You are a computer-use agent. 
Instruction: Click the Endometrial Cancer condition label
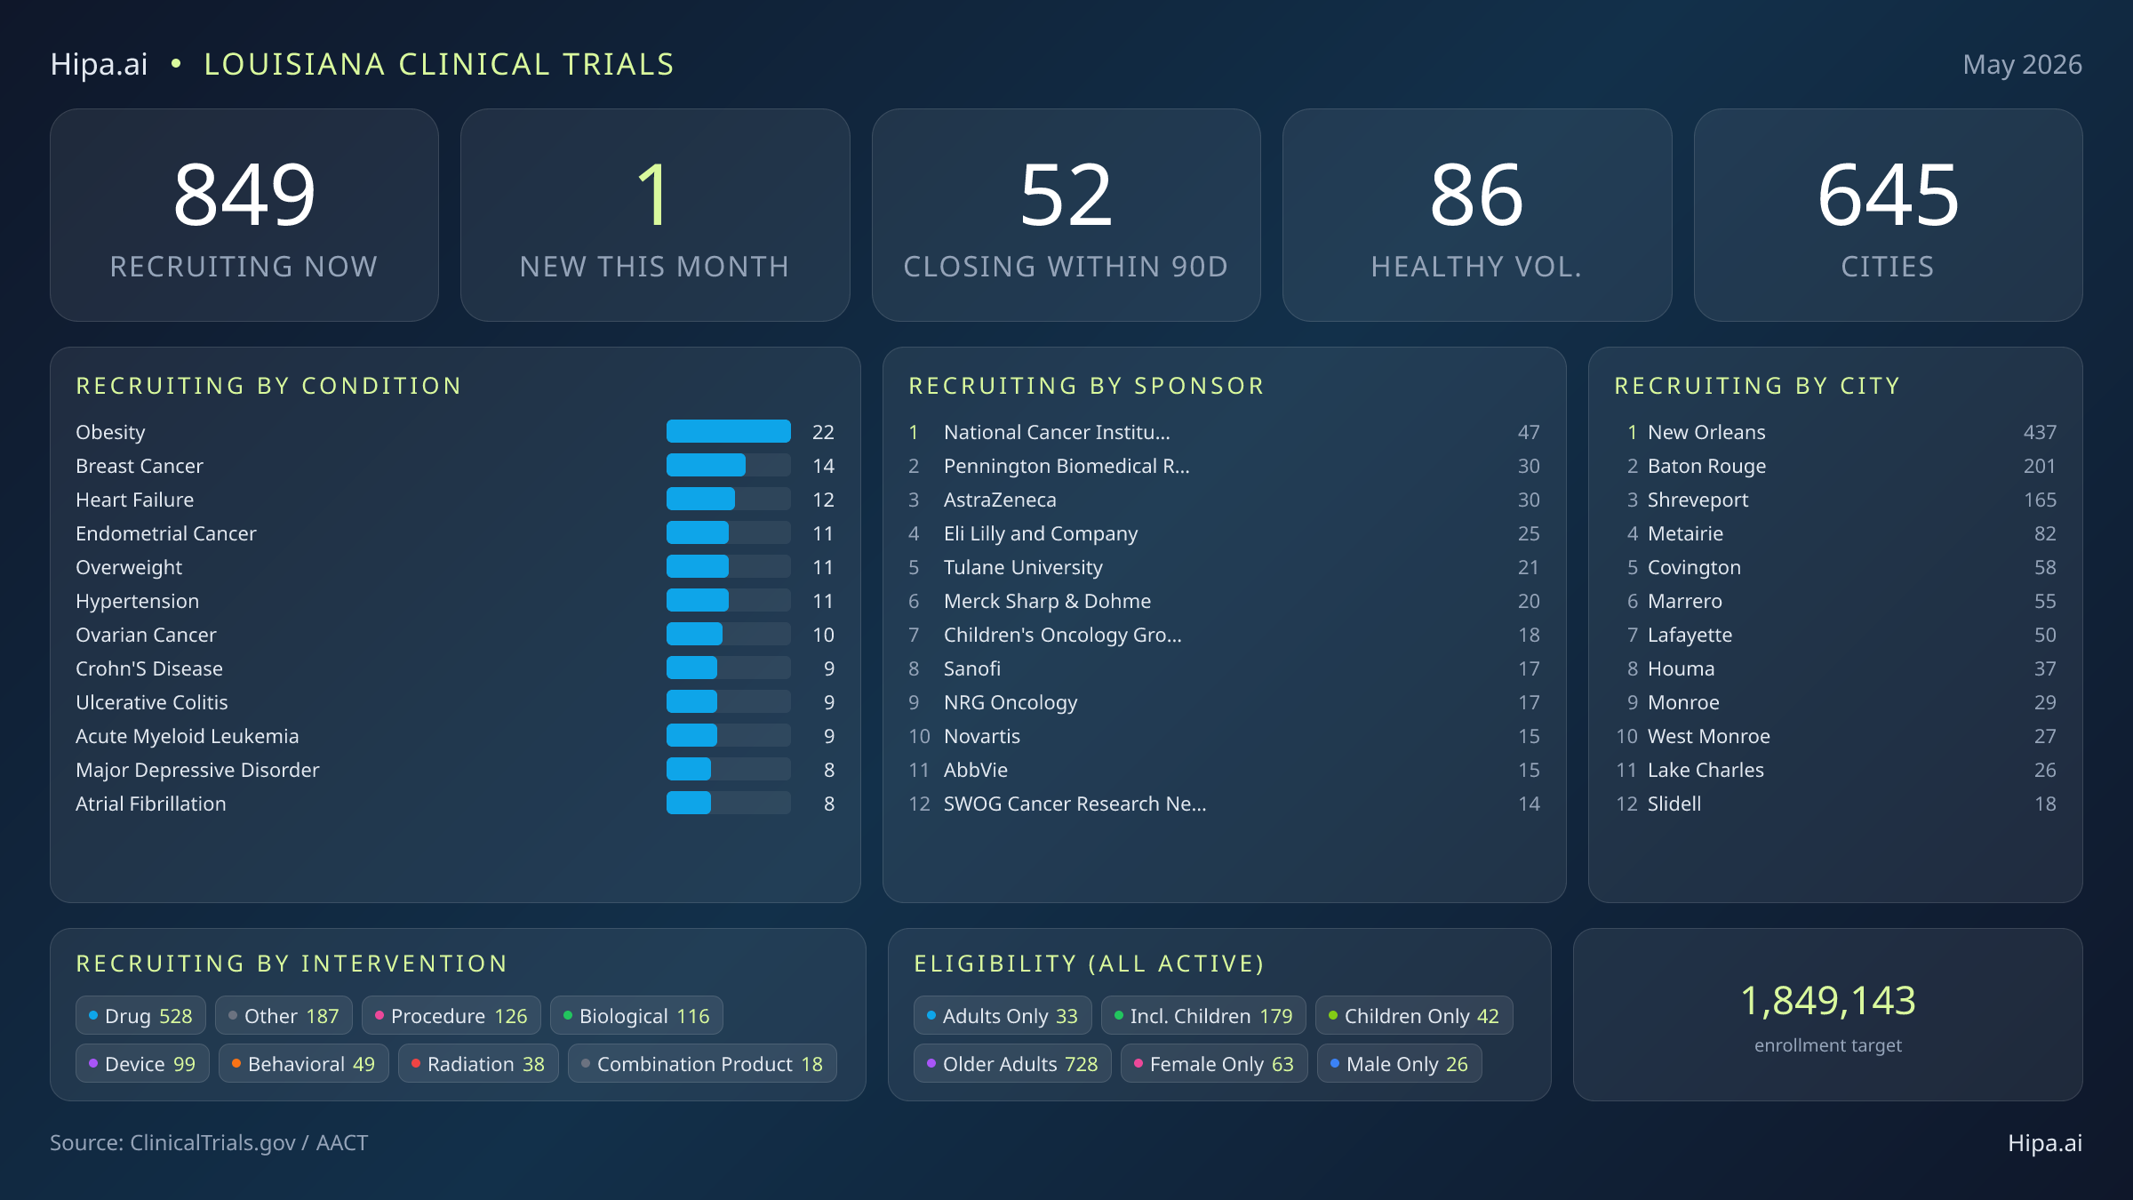(165, 533)
